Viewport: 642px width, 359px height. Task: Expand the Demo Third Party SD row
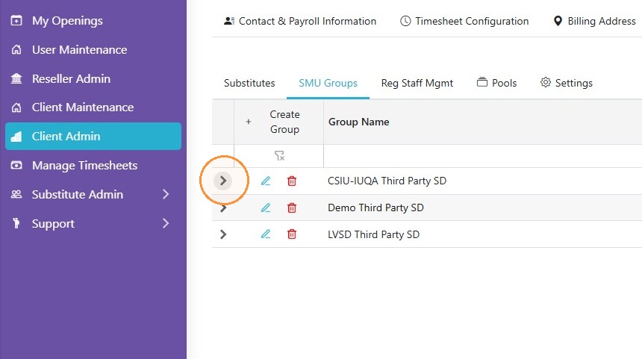click(x=223, y=208)
